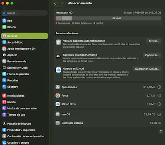Open Escritorio y Dock icon
Screen dimensions: 165x145
4,68
